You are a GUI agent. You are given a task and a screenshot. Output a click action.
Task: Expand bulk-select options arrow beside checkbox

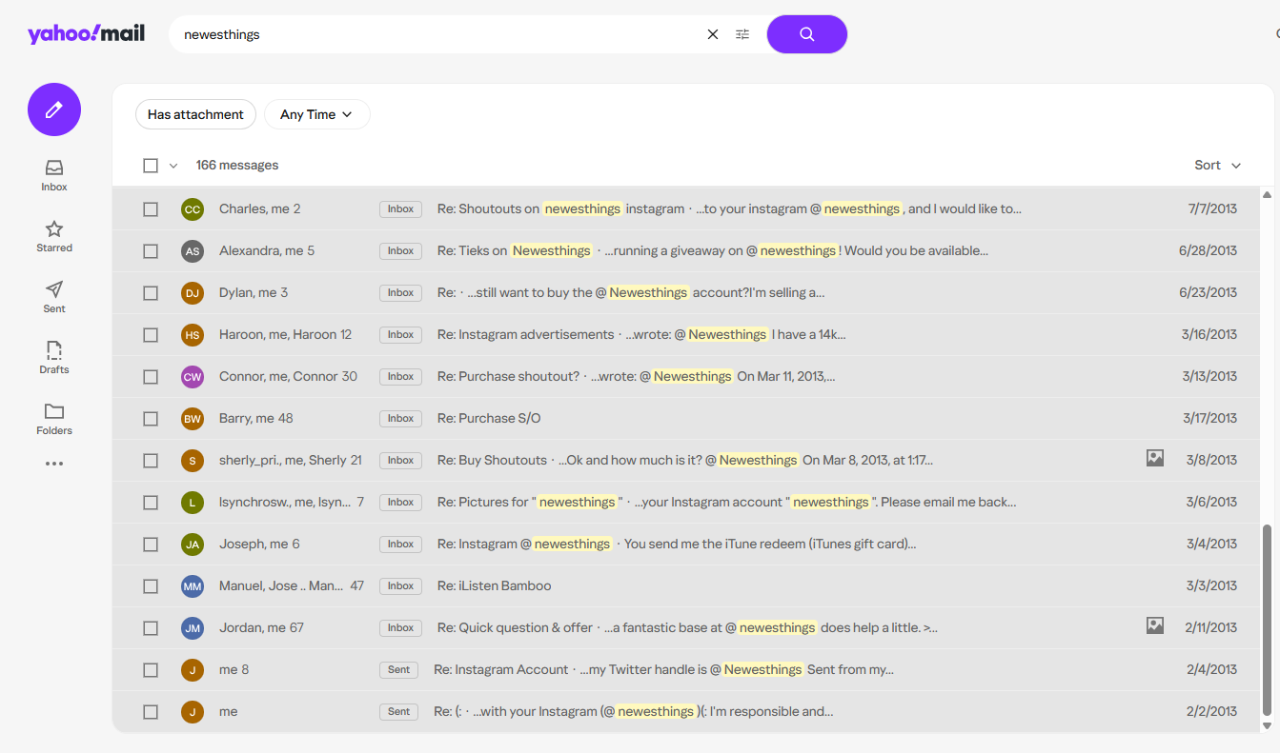(173, 166)
